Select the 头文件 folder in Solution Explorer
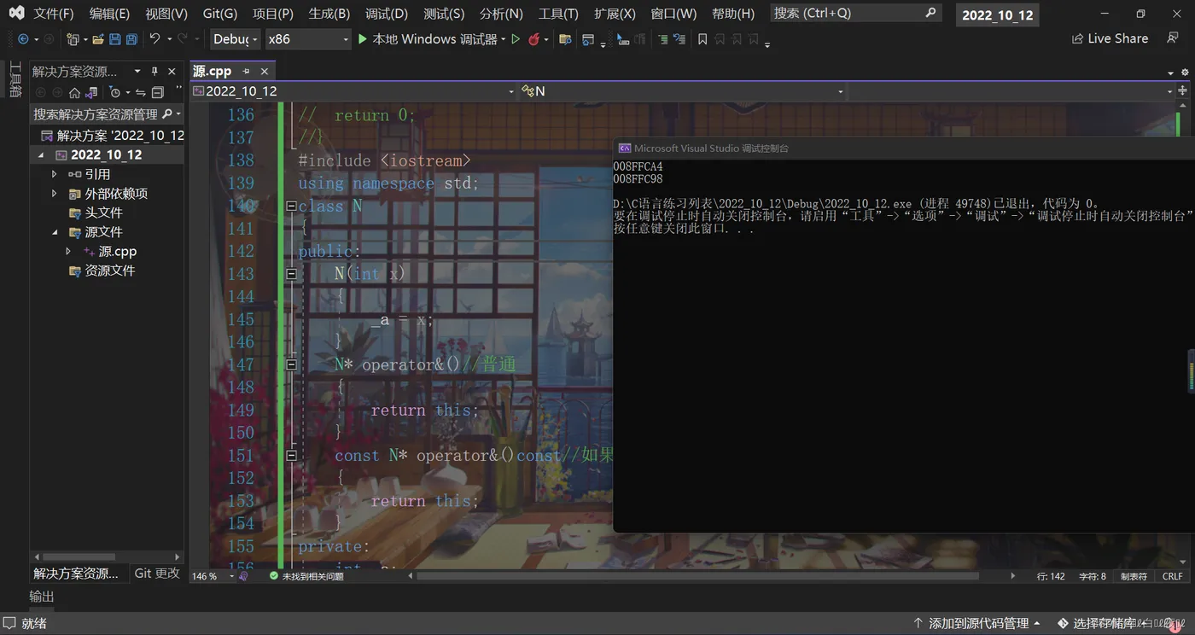The width and height of the screenshot is (1195, 635). 103,213
